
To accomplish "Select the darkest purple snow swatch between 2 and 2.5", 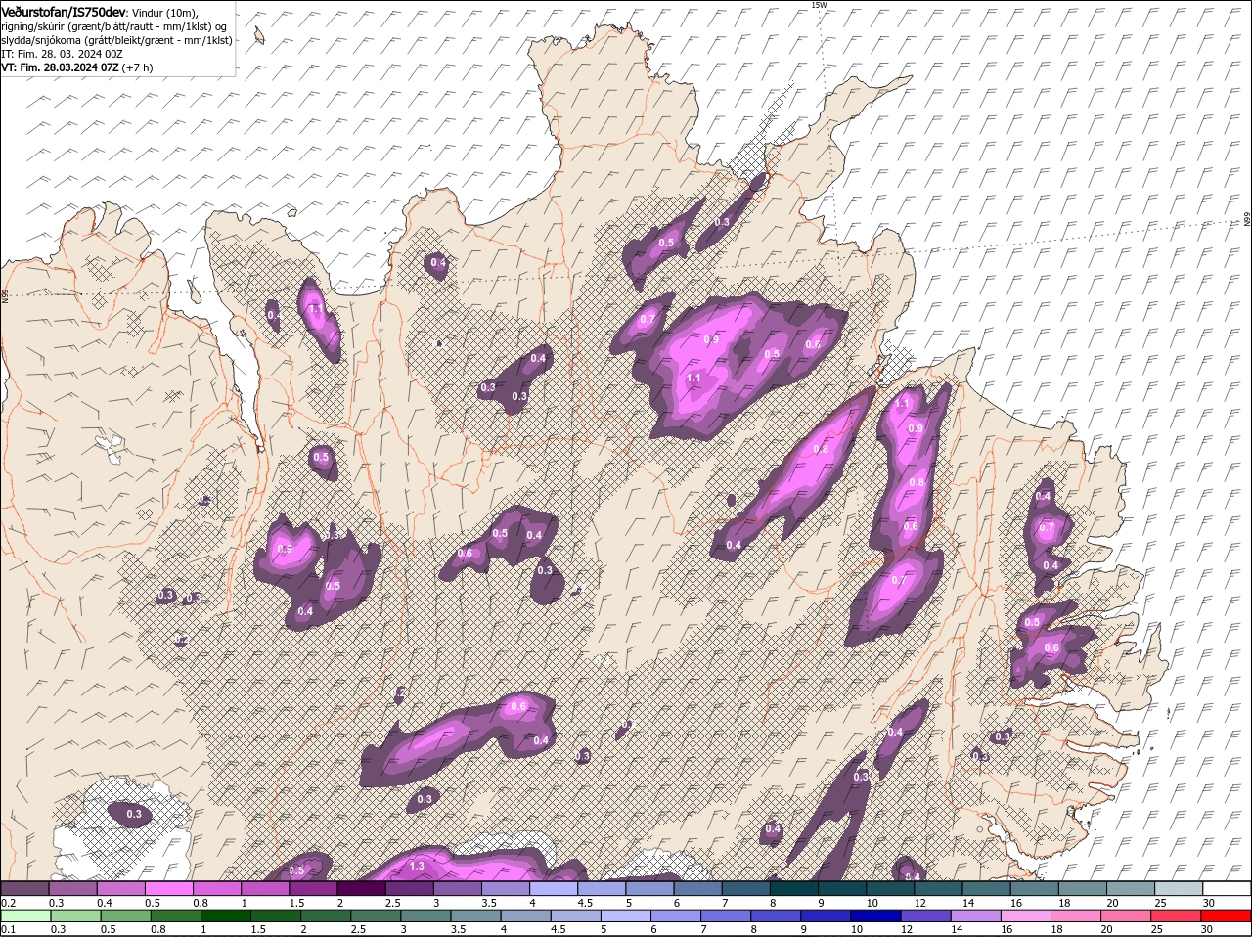I will coord(362,889).
